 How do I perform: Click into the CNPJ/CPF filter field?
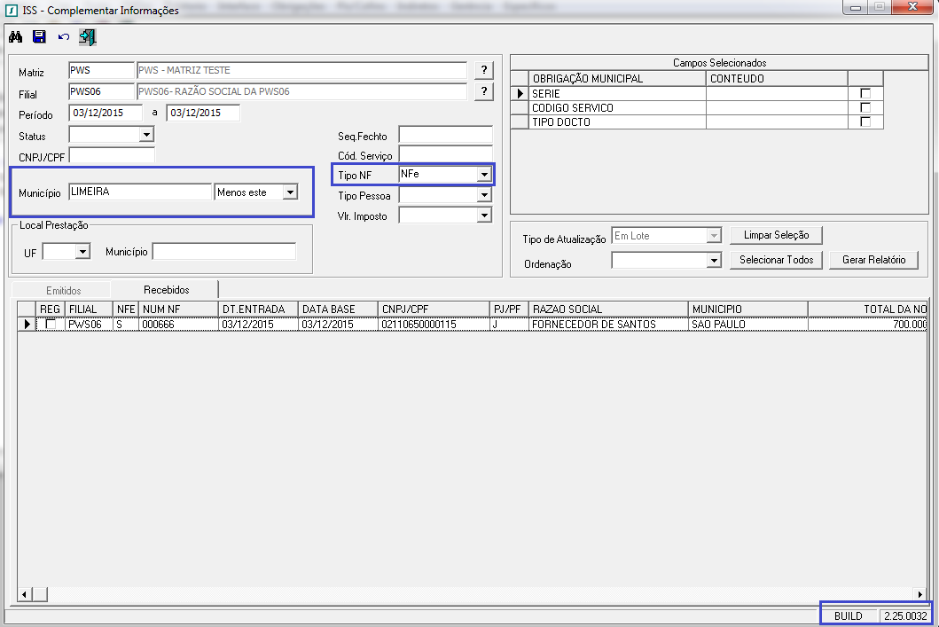(x=112, y=156)
